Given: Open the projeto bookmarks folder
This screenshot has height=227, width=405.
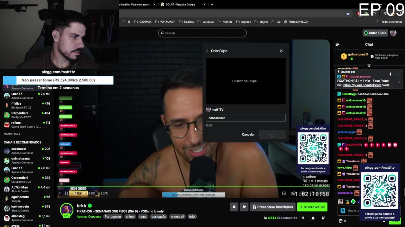Looking at the screenshot, I should pos(261,22).
